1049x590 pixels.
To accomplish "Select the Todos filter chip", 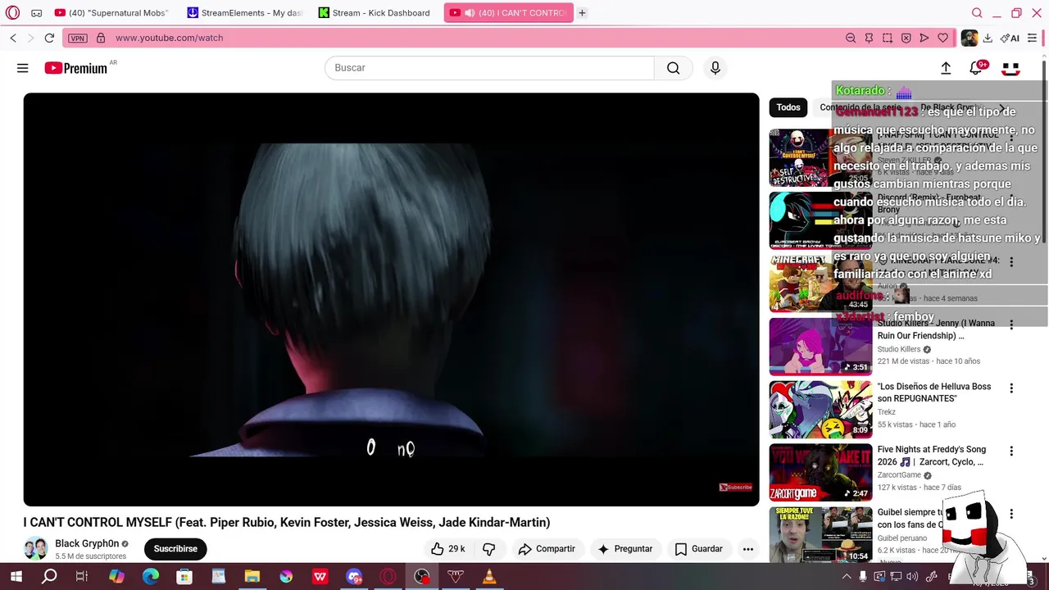I will coord(788,107).
